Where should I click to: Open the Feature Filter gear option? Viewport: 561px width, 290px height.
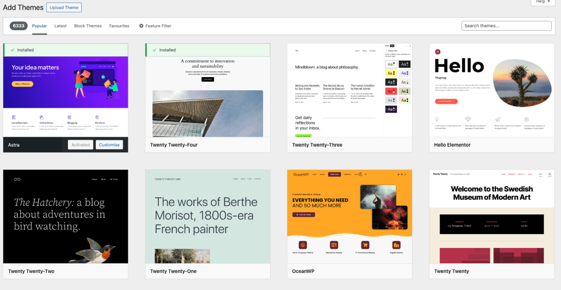pyautogui.click(x=155, y=26)
